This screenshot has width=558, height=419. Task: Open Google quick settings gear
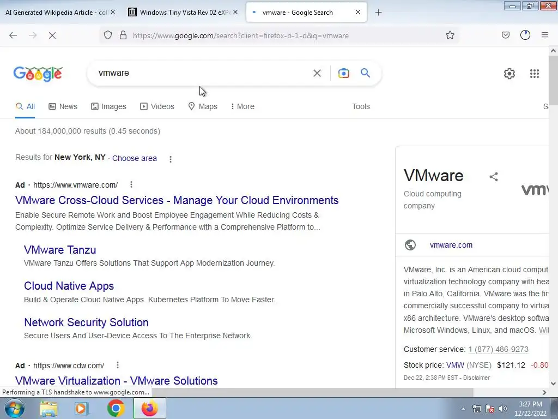click(x=510, y=74)
